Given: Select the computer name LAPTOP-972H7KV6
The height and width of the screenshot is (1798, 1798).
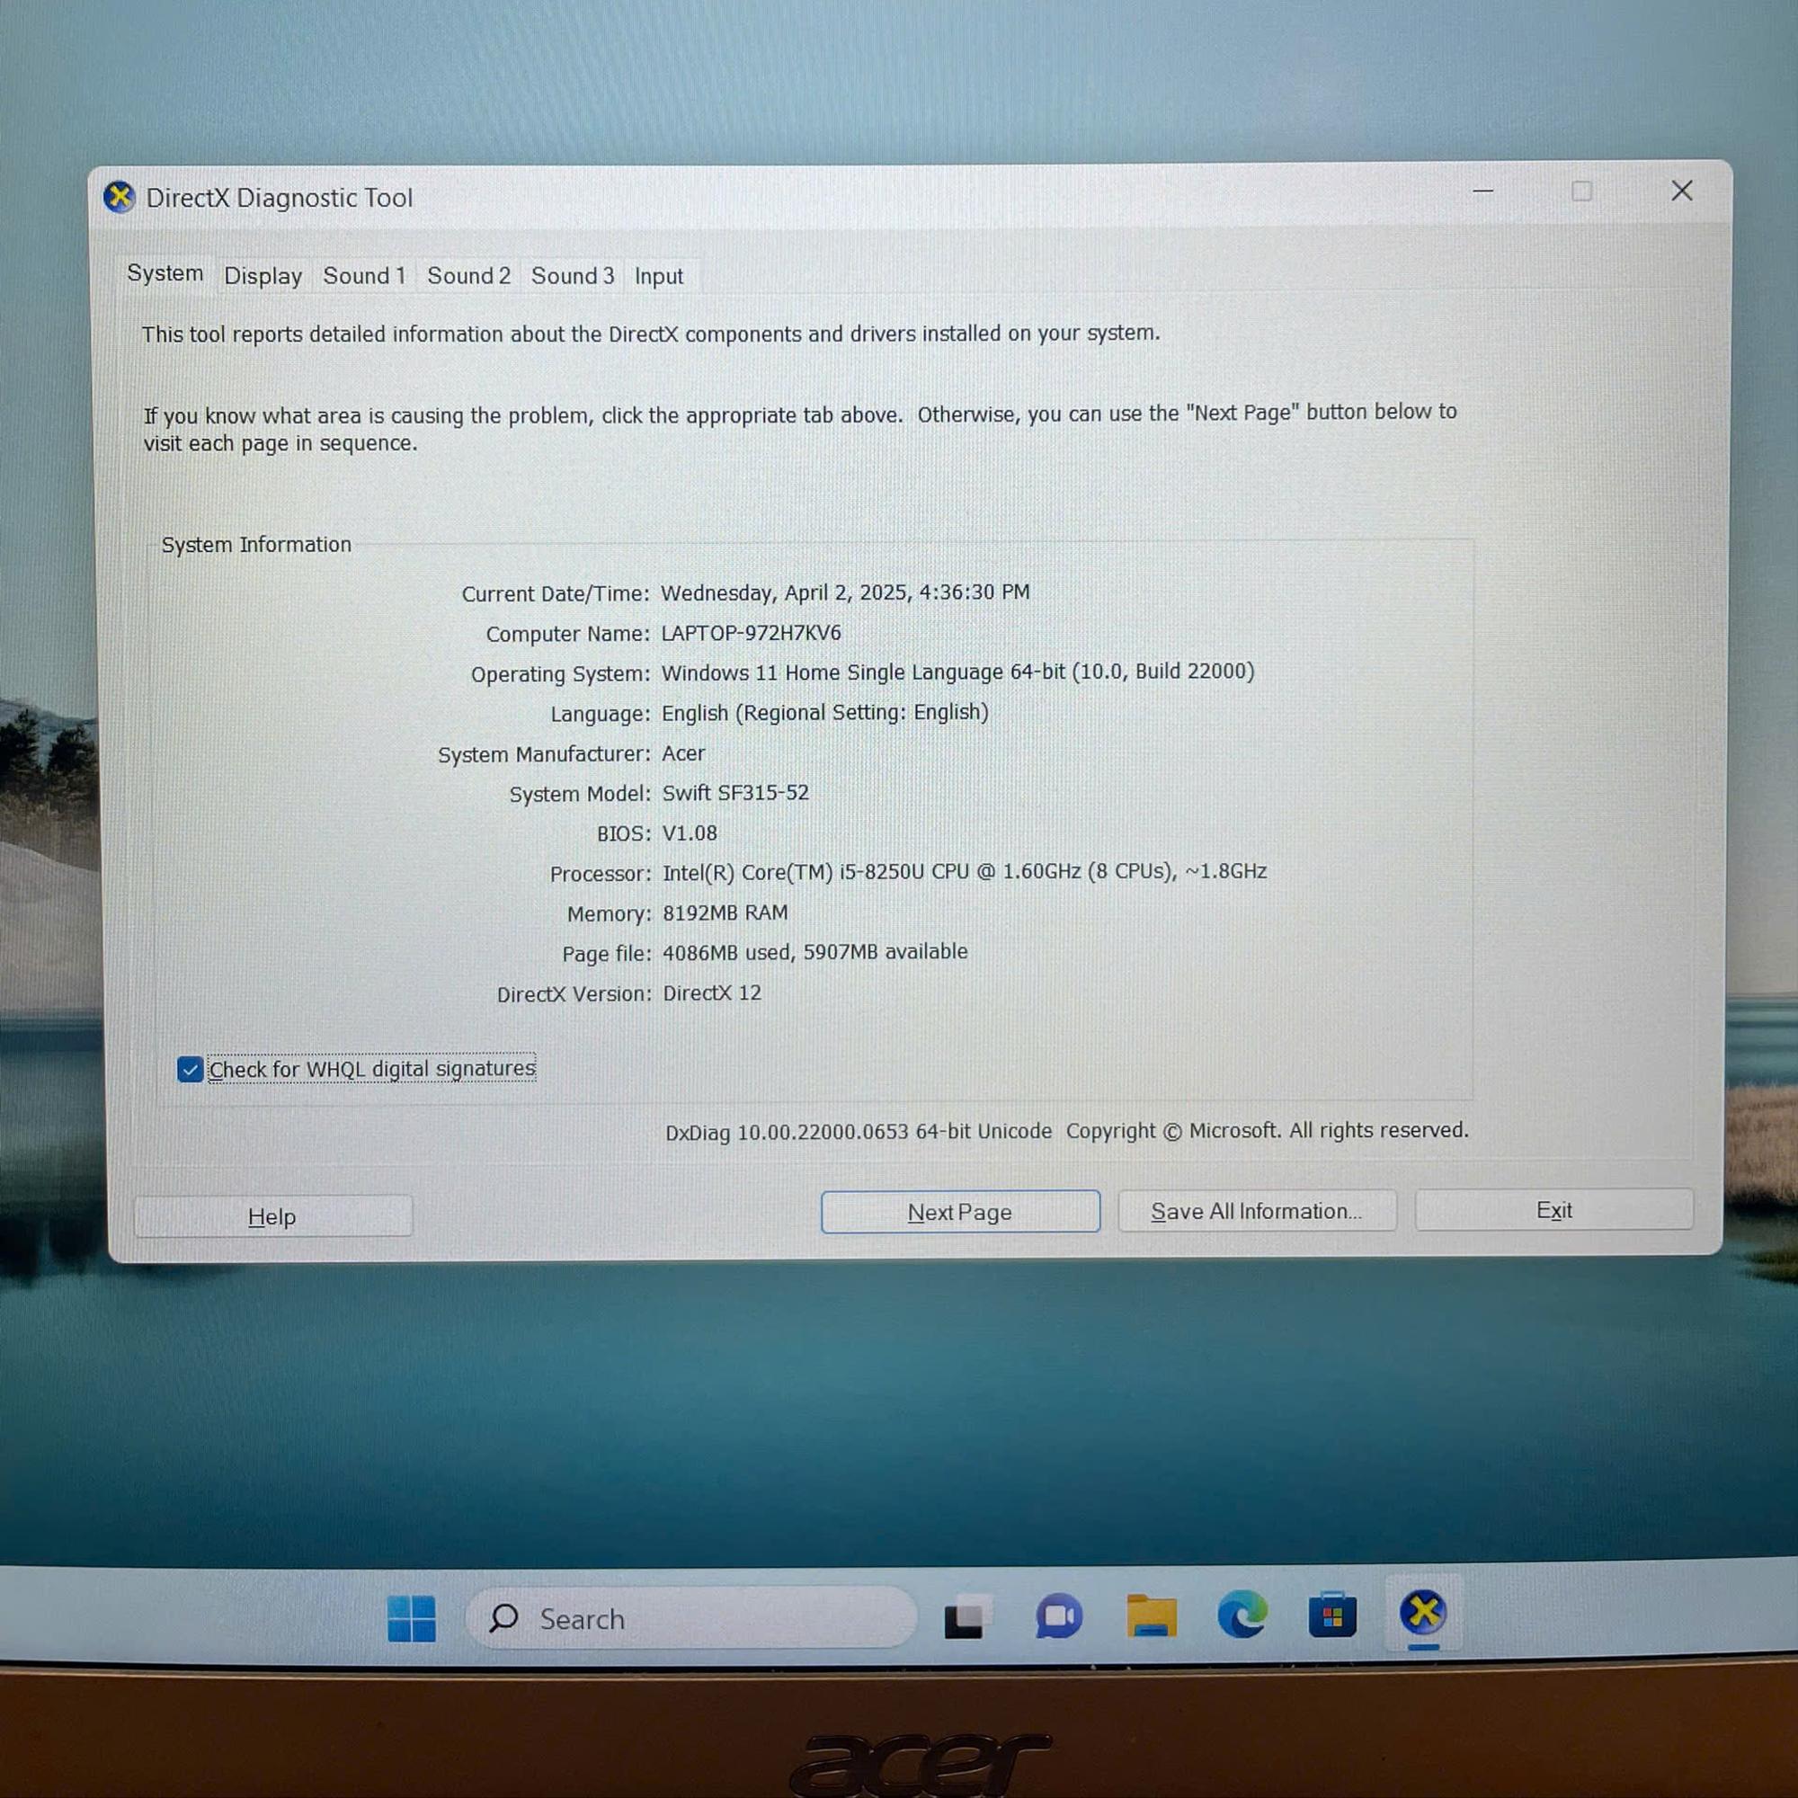Looking at the screenshot, I should click(x=751, y=633).
